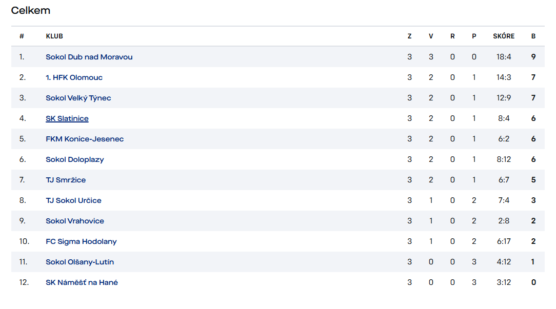Open the underlined SK Slatinice link
The width and height of the screenshot is (556, 309).
[67, 119]
